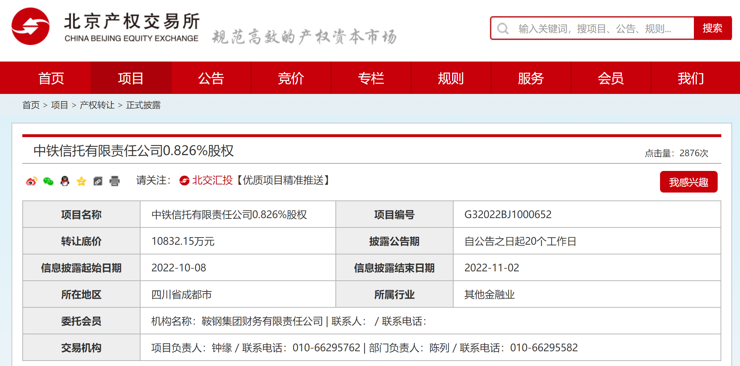Click the 所在地区 header cell
The image size is (740, 366).
coord(81,294)
